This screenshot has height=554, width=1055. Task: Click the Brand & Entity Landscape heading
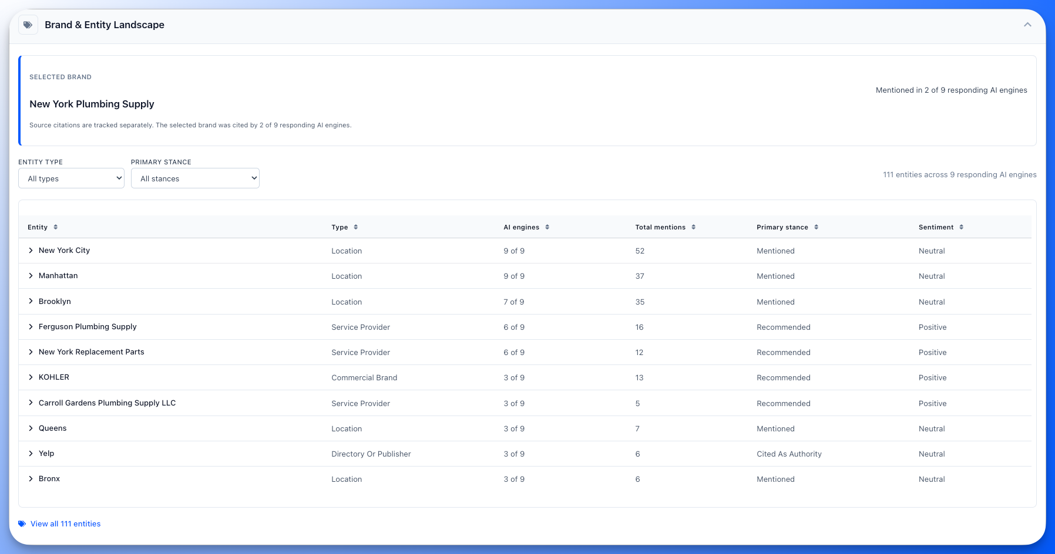pyautogui.click(x=105, y=25)
